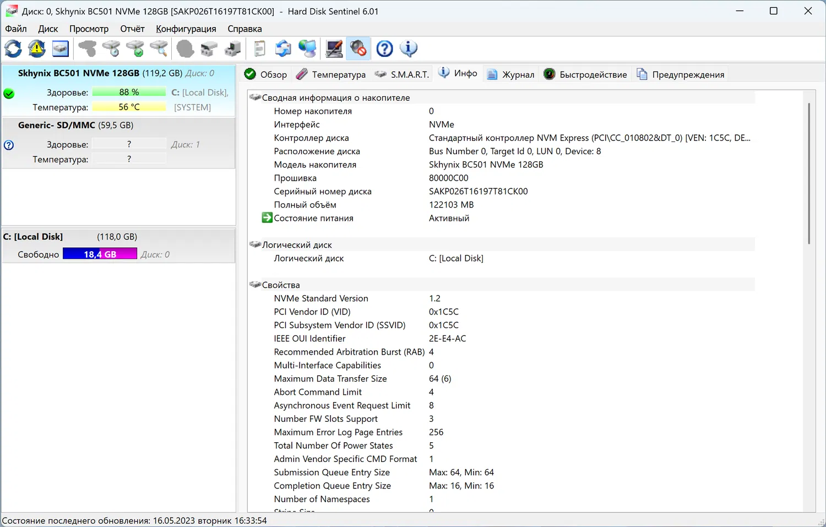Click the gray device toolbar icon left of report
Image resolution: width=826 pixels, height=527 pixels.
pos(233,49)
